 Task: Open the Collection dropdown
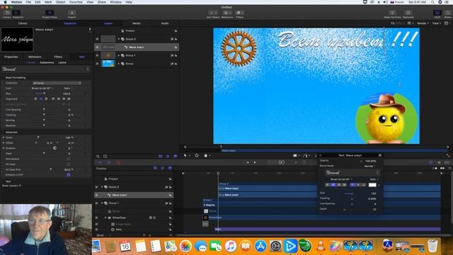point(57,83)
